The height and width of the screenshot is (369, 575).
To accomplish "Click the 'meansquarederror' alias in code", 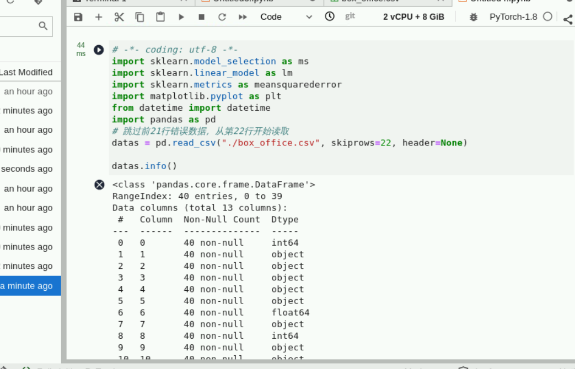I will (298, 85).
